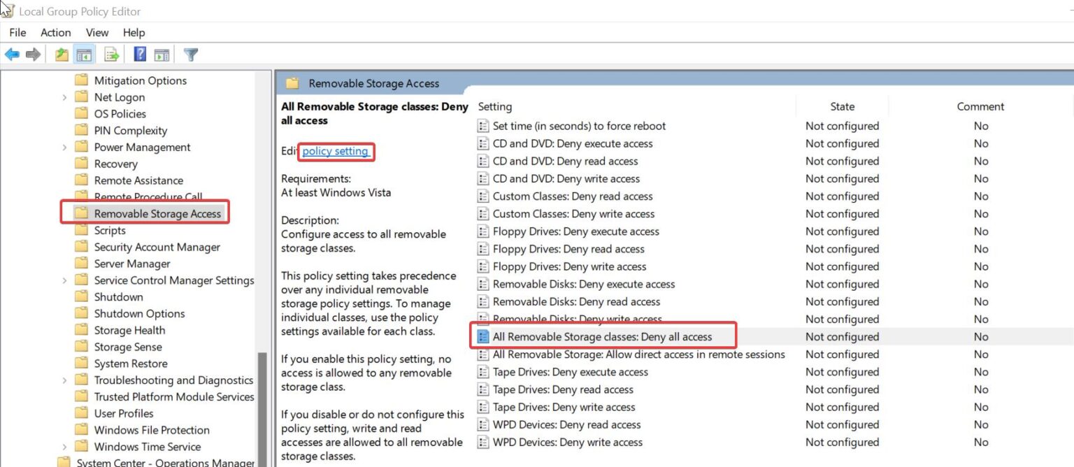Click the Back navigation arrow

(11, 54)
